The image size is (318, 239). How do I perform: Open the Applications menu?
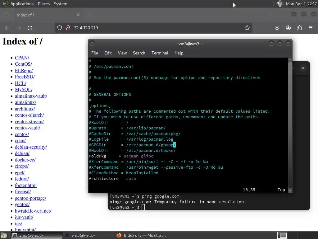(22, 4)
